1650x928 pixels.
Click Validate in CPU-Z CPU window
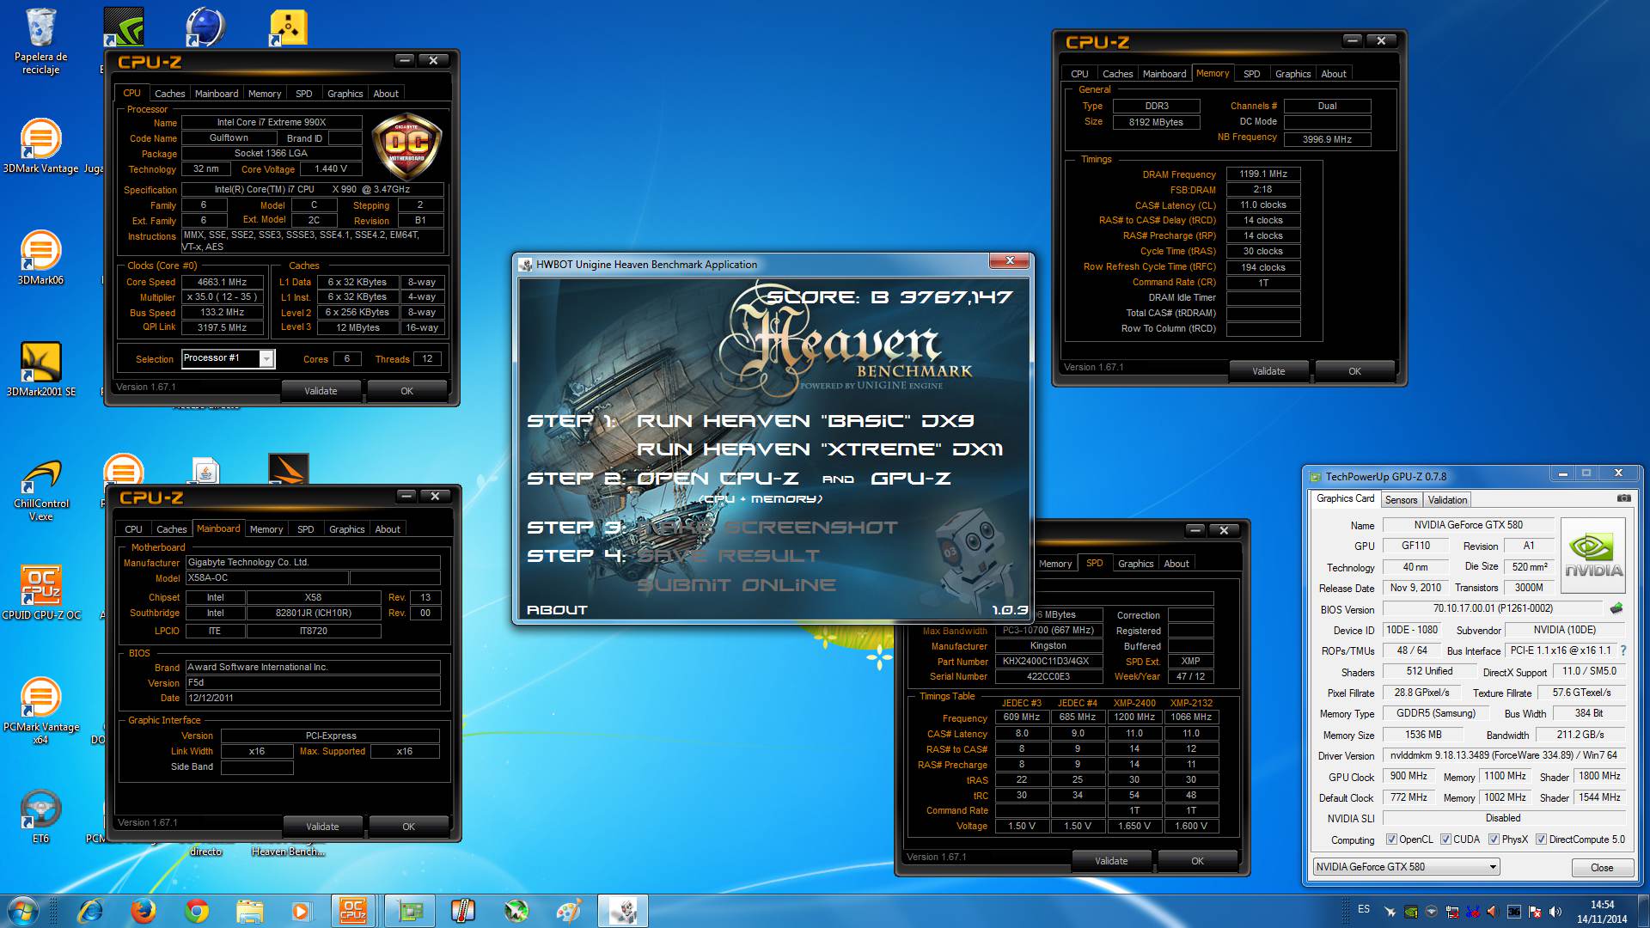321,391
